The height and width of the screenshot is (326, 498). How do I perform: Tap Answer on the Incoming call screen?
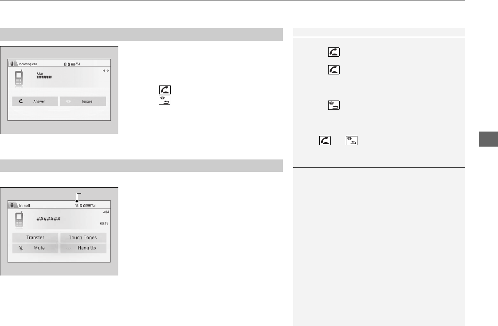(35, 101)
